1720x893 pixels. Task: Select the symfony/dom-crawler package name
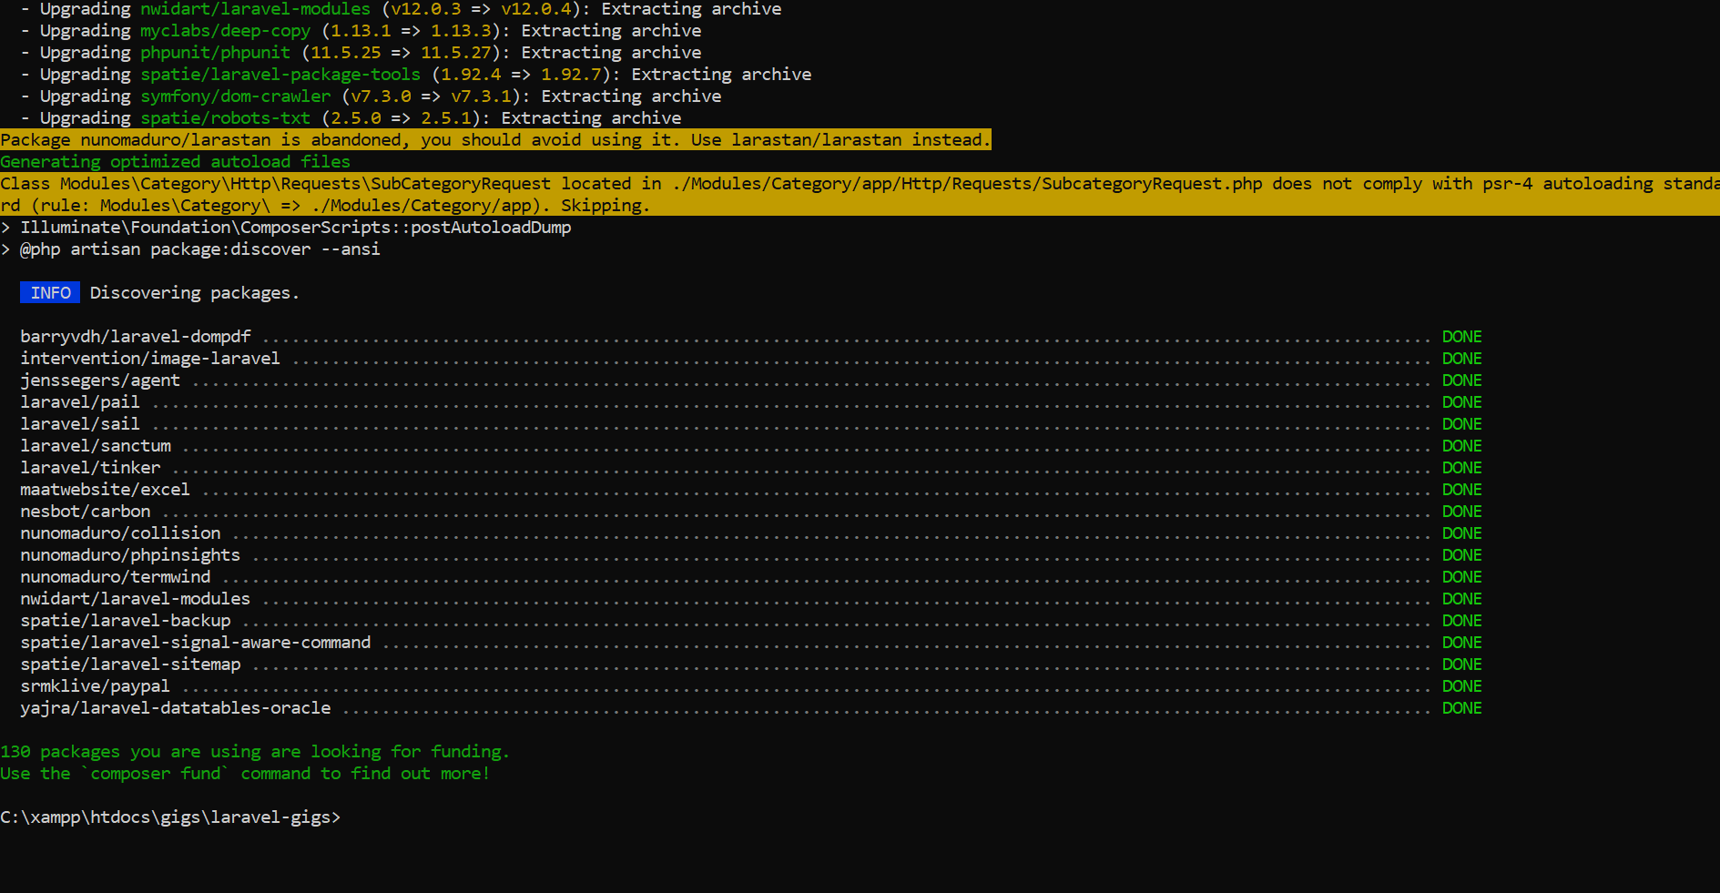coord(235,96)
